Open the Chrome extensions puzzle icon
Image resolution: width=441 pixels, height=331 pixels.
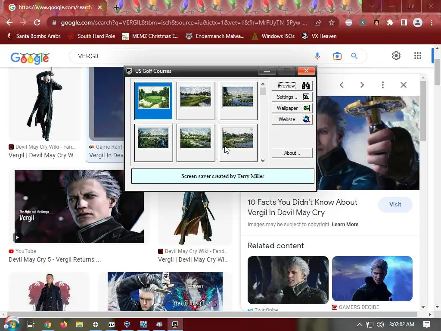(x=390, y=22)
